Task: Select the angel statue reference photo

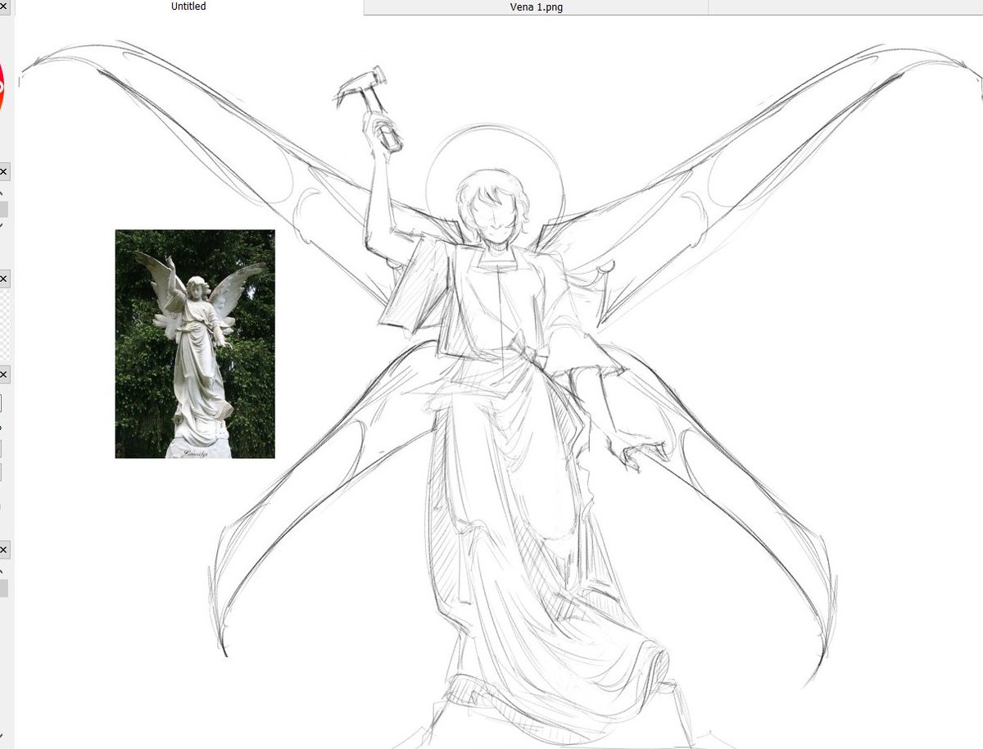Action: tap(195, 344)
